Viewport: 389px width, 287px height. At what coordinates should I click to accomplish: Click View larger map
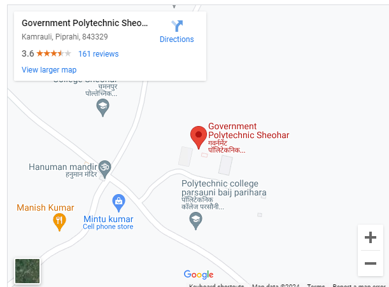tap(49, 70)
